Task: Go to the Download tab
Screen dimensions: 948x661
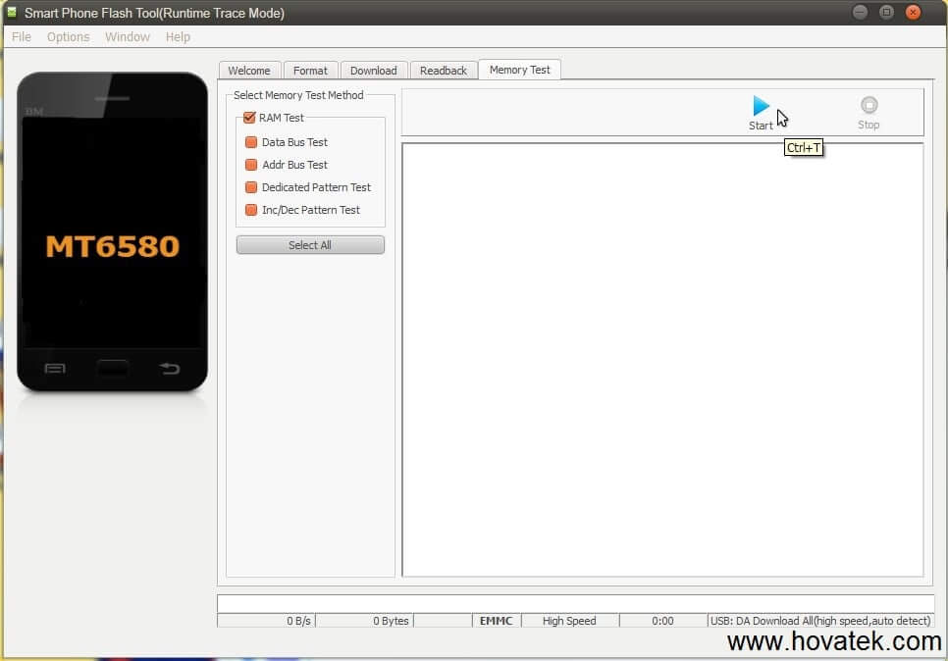Action: pos(373,71)
